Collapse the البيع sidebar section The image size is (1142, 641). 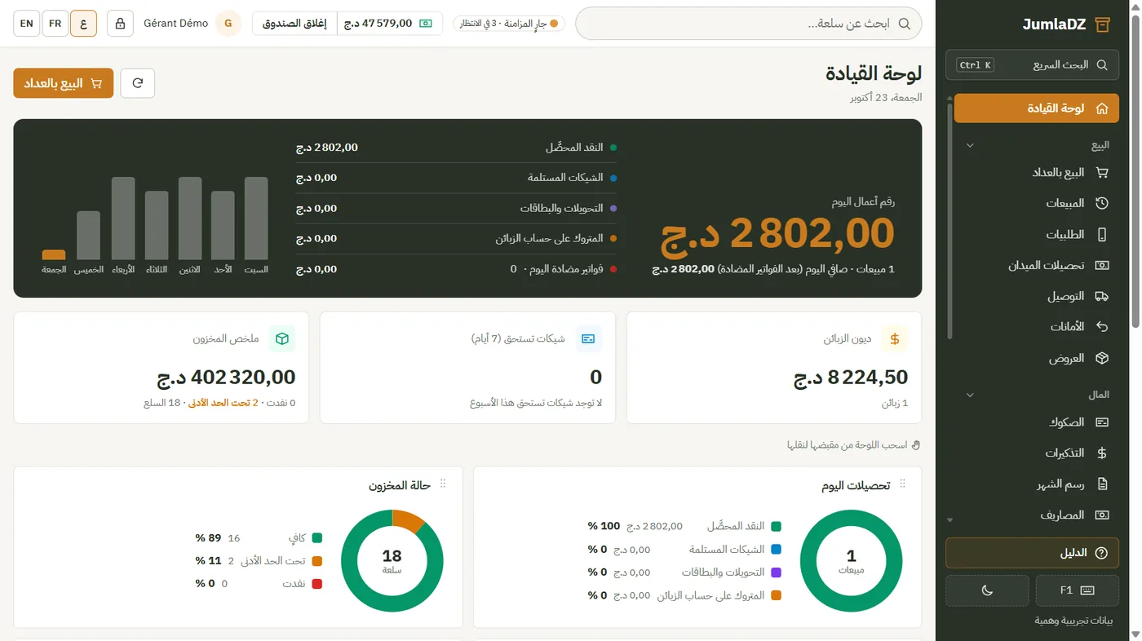[x=970, y=146]
